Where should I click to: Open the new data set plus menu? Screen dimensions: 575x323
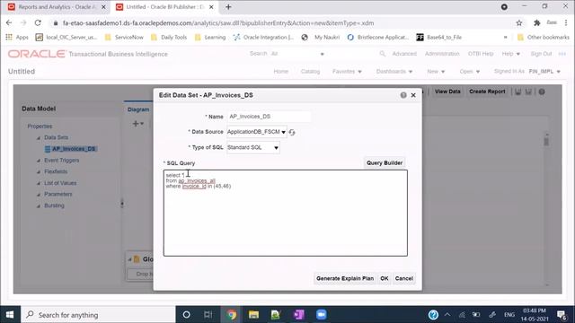[x=137, y=124]
